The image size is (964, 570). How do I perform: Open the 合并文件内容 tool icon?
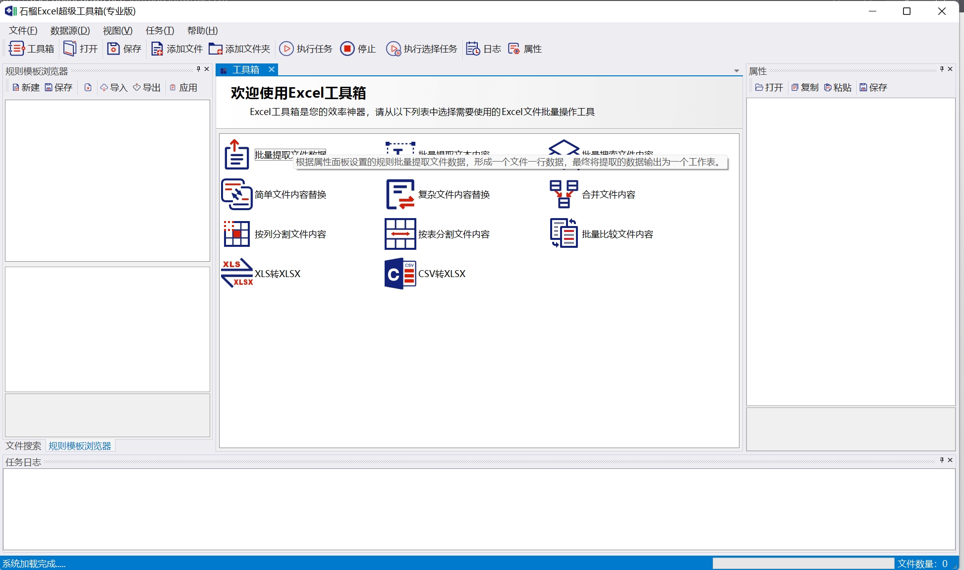click(x=564, y=194)
